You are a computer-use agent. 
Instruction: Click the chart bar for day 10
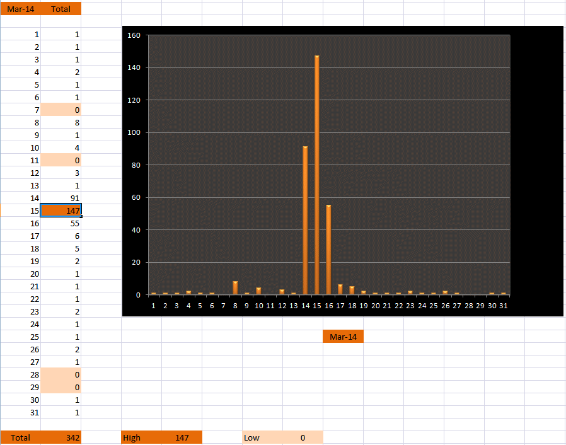tap(258, 291)
